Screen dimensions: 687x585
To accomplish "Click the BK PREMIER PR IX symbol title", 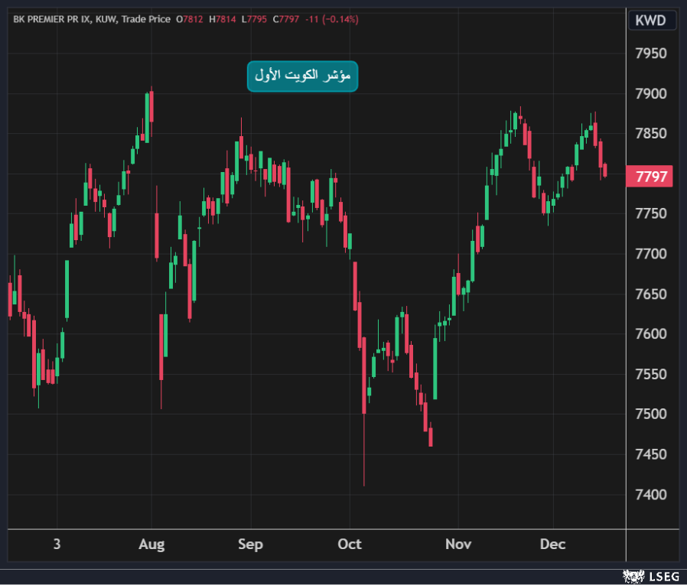I will coord(52,18).
